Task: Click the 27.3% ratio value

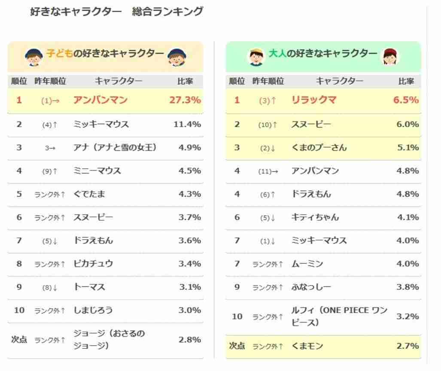Action: tap(185, 100)
